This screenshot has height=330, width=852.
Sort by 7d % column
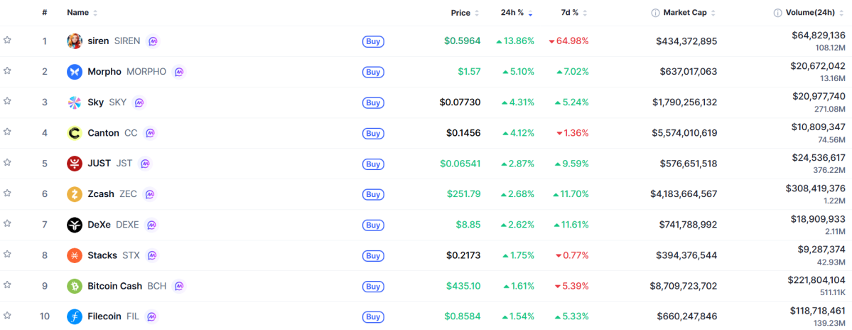click(x=573, y=13)
